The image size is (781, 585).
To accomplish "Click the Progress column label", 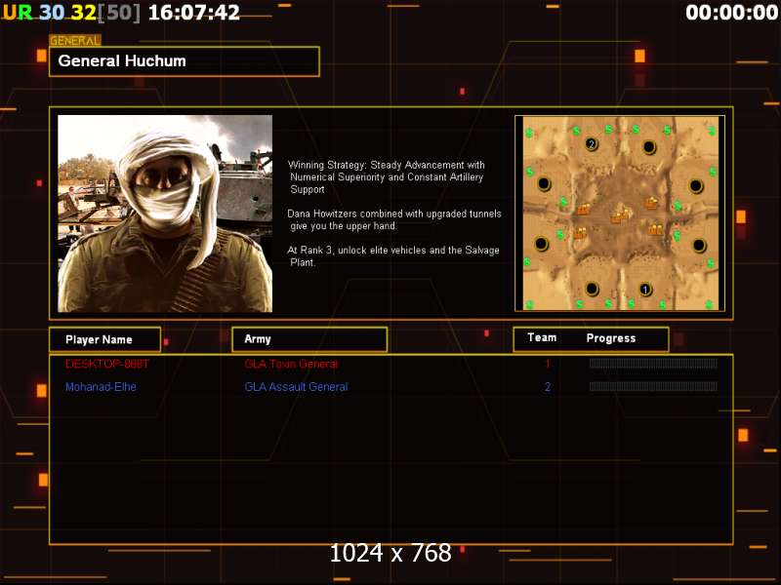I will [611, 338].
